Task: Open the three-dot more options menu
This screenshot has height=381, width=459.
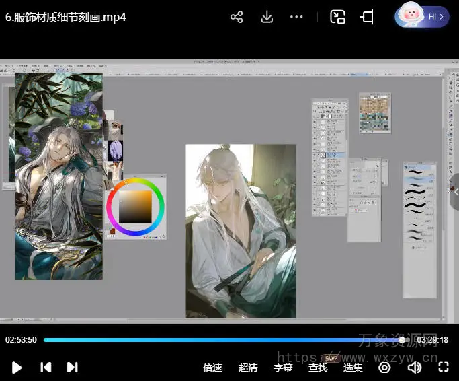Action: [296, 18]
